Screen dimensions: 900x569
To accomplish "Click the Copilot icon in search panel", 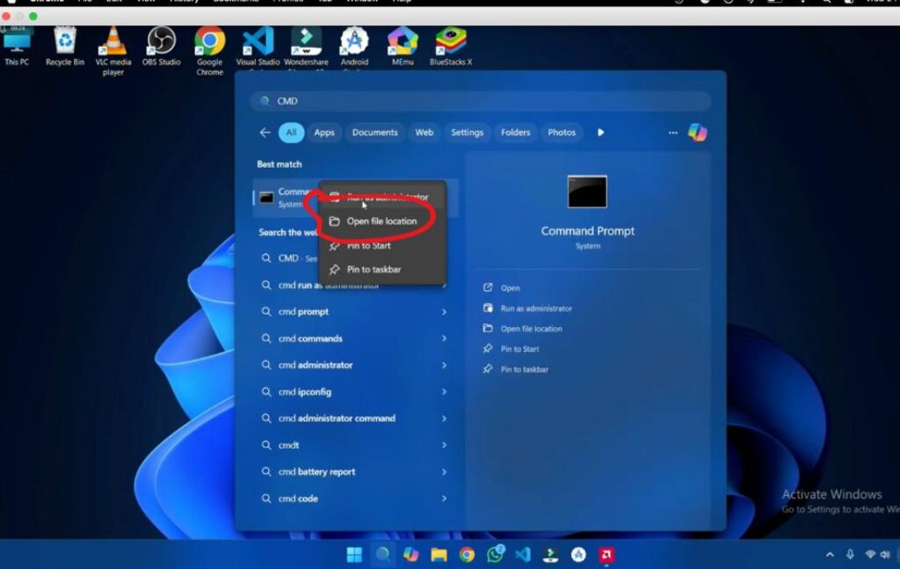I will point(697,133).
